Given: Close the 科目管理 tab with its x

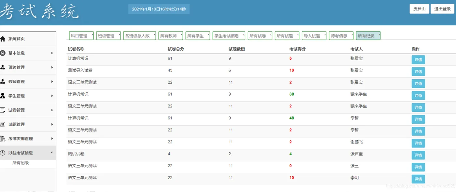Looking at the screenshot, I should coord(92,34).
